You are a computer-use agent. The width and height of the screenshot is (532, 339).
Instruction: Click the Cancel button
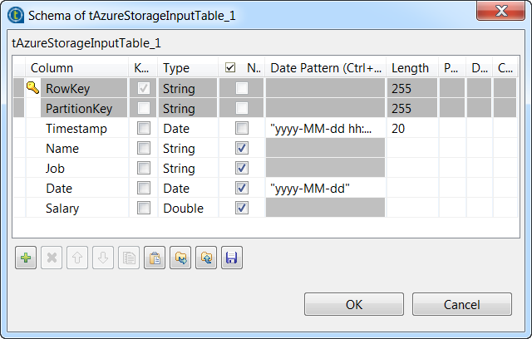coord(462,304)
